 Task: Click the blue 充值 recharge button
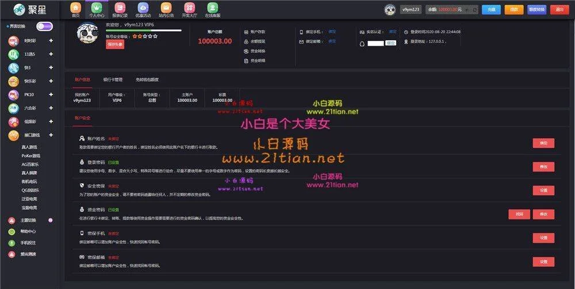490,10
